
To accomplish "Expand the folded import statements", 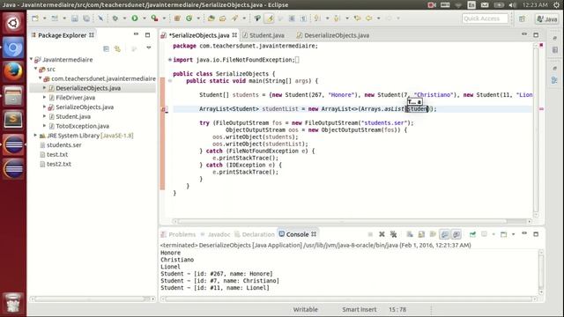I will point(170,60).
